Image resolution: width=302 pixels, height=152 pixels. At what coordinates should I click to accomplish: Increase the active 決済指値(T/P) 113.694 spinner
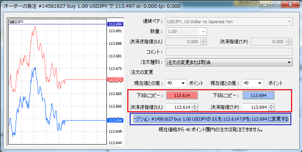(x=271, y=106)
